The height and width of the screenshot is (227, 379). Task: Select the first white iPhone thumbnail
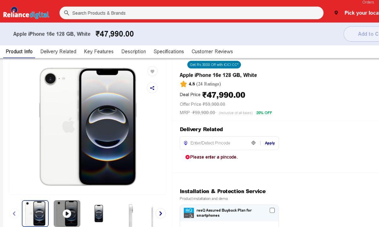[x=35, y=213]
